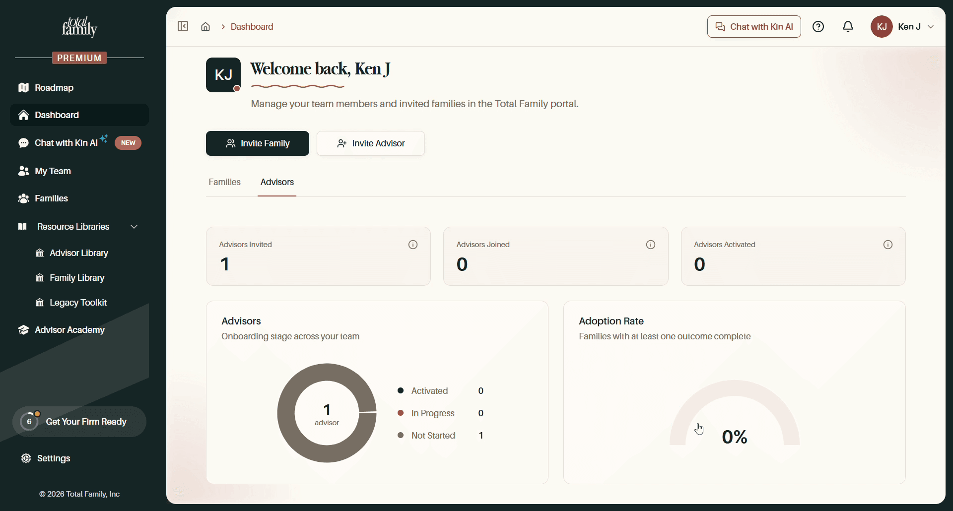Click the Activated legend entry
953x511 pixels.
tap(440, 391)
